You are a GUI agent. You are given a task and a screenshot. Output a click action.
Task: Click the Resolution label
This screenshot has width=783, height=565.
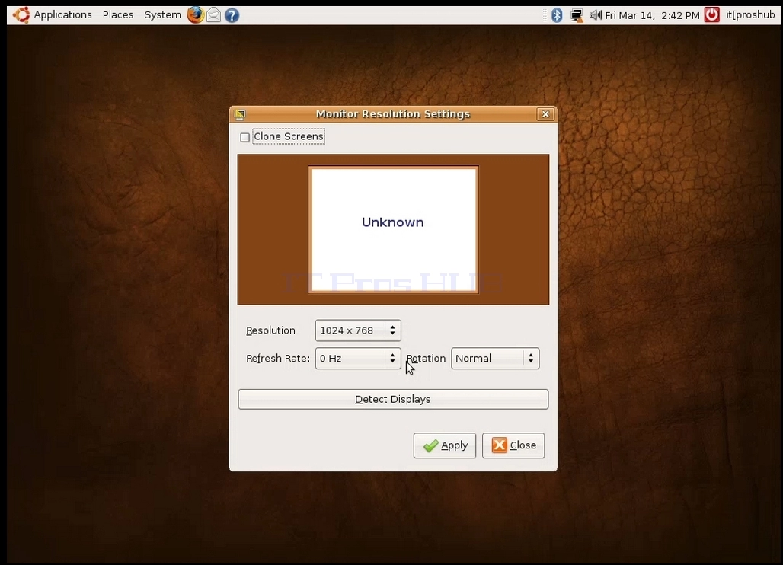[270, 330]
